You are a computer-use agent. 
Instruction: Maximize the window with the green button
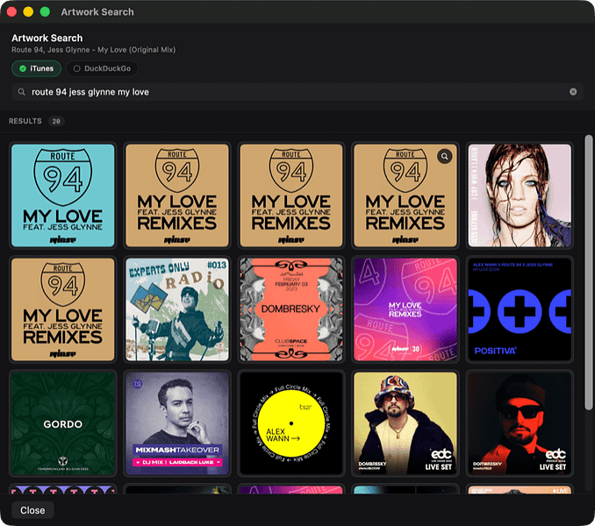[45, 11]
